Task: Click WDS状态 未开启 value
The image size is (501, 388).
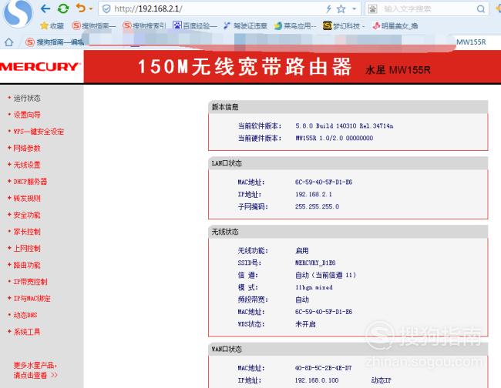Action: coord(305,324)
